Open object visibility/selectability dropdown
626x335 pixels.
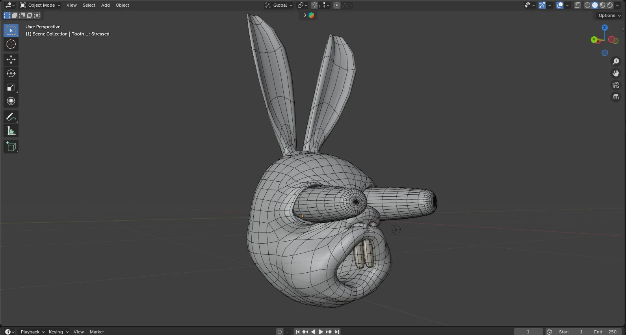point(529,5)
